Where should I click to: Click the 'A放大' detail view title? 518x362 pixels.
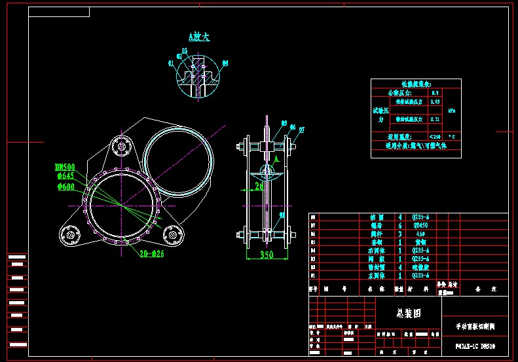click(199, 37)
